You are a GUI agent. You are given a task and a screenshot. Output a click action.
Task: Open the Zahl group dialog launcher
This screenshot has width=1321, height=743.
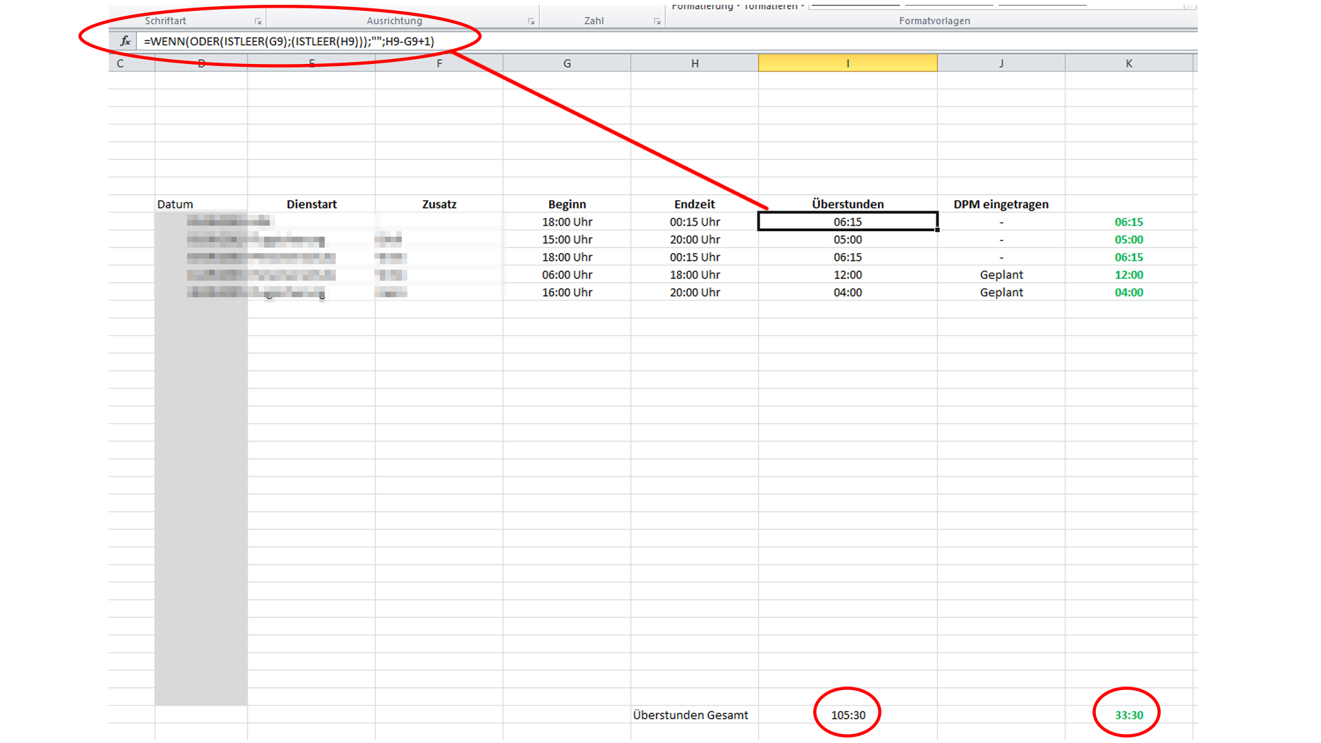pos(658,20)
